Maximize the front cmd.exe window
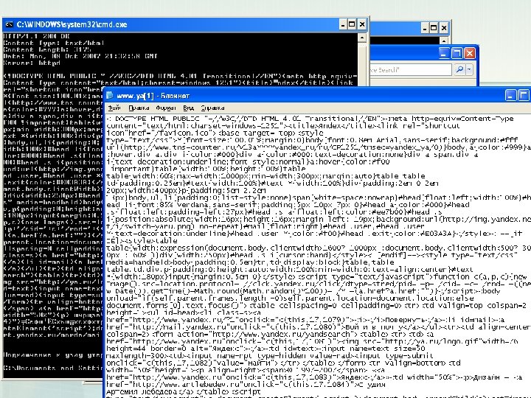 [x=353, y=24]
